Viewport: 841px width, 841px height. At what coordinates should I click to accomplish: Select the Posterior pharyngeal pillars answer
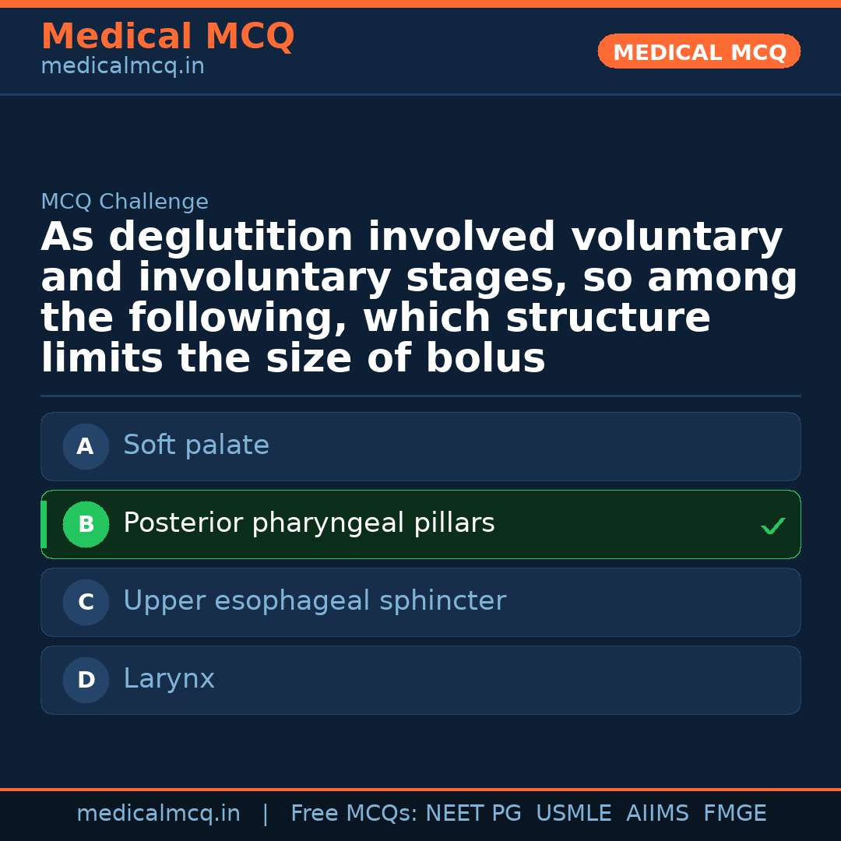click(x=308, y=523)
